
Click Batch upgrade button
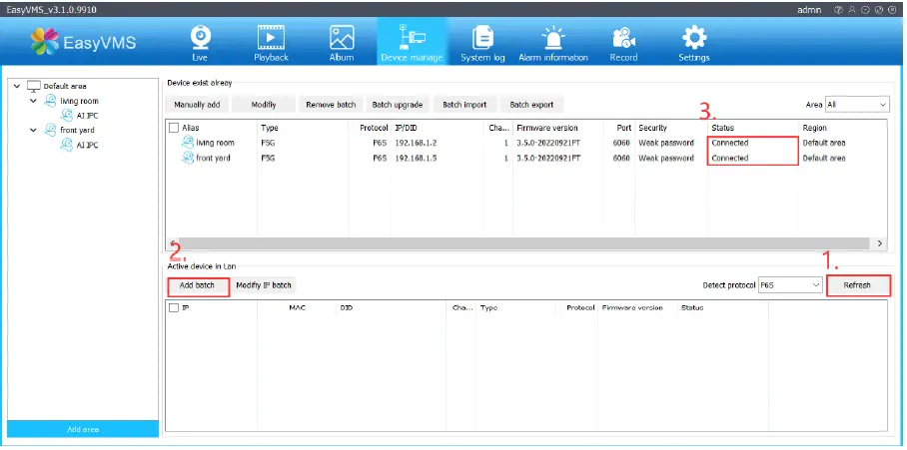point(398,105)
